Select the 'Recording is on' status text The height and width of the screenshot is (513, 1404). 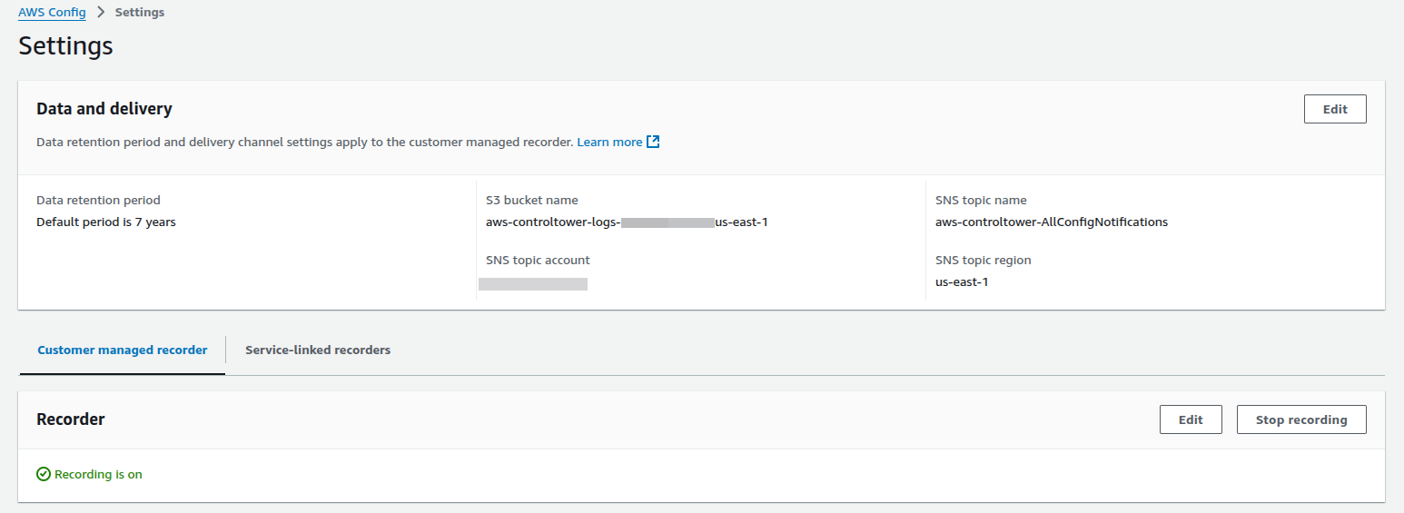point(98,474)
